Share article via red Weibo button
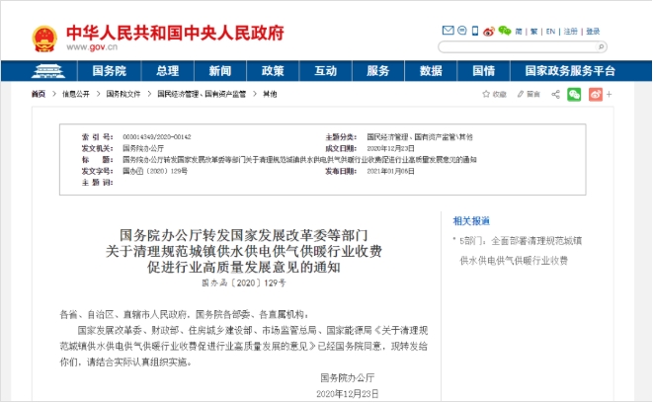Image resolution: width=653 pixels, height=403 pixels. pos(596,94)
